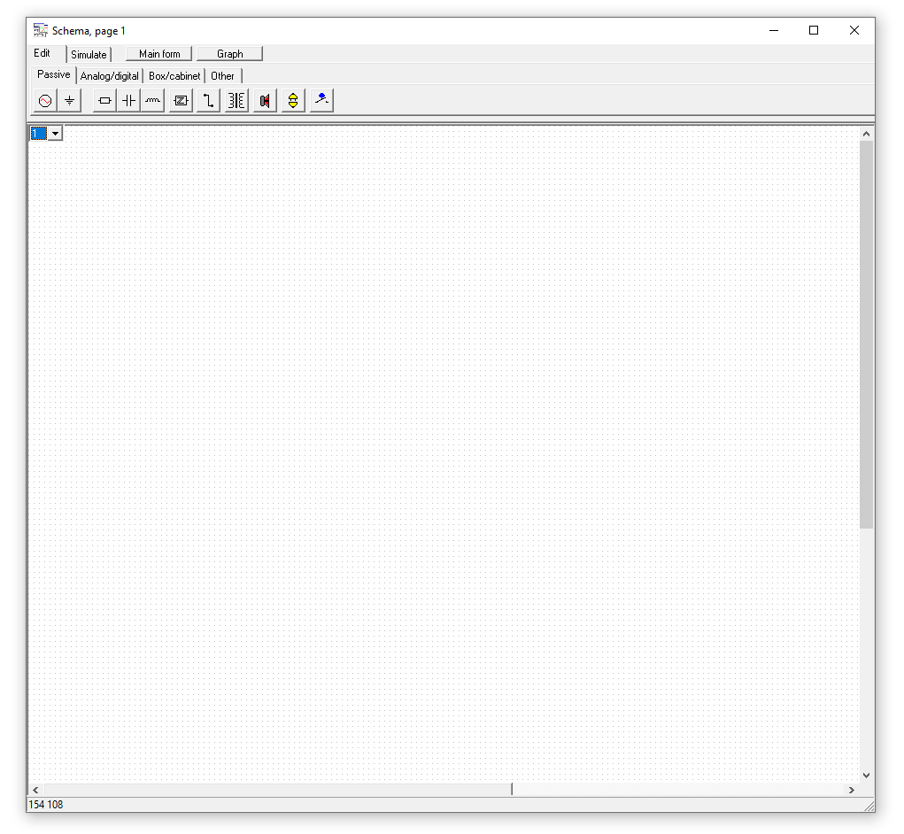The image size is (904, 834).
Task: Select the yellow double-arrow component
Action: coord(293,101)
